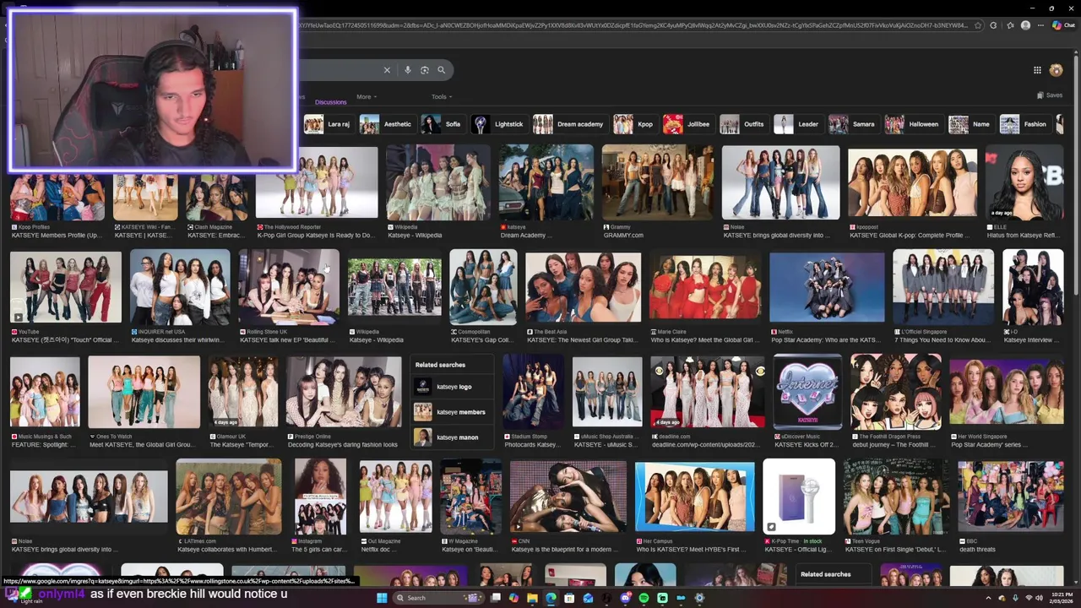Open the Cosmopolitan Gap collab image

click(483, 287)
